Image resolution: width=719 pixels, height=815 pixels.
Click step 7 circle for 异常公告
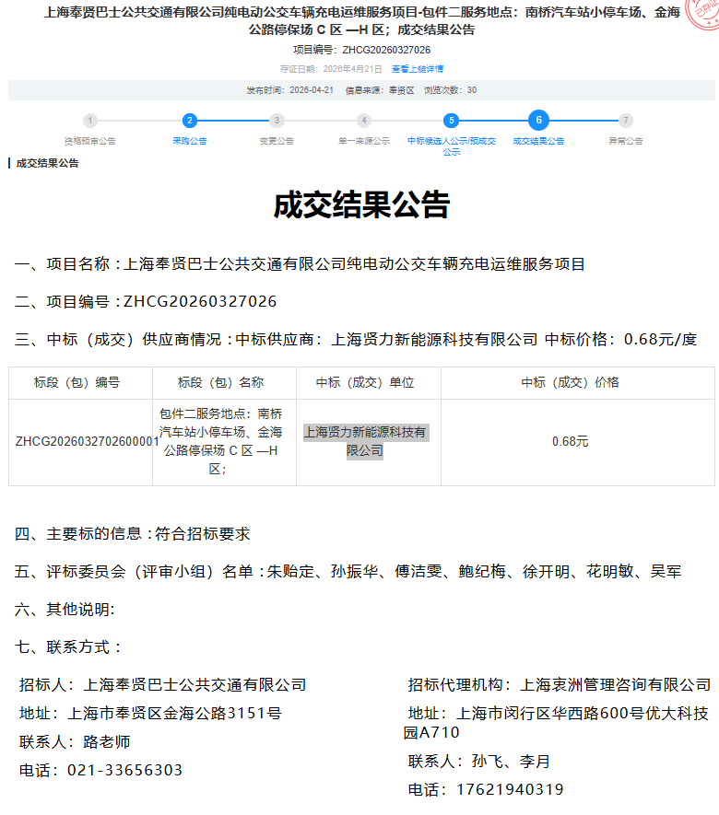626,121
